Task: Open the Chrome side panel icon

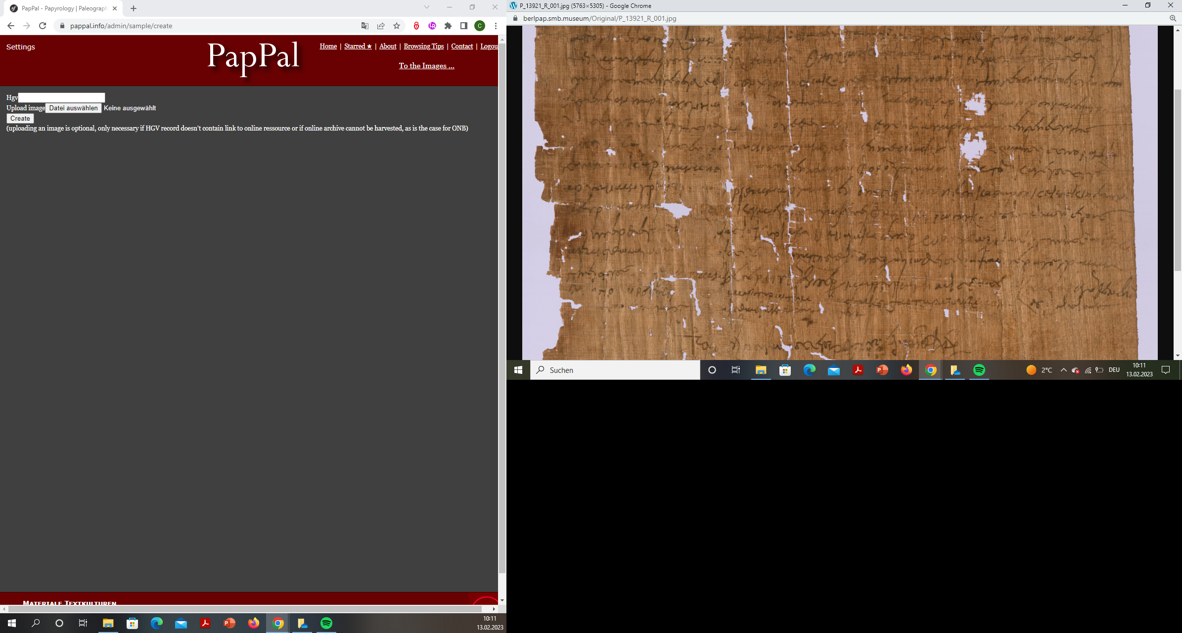Action: 464,26
